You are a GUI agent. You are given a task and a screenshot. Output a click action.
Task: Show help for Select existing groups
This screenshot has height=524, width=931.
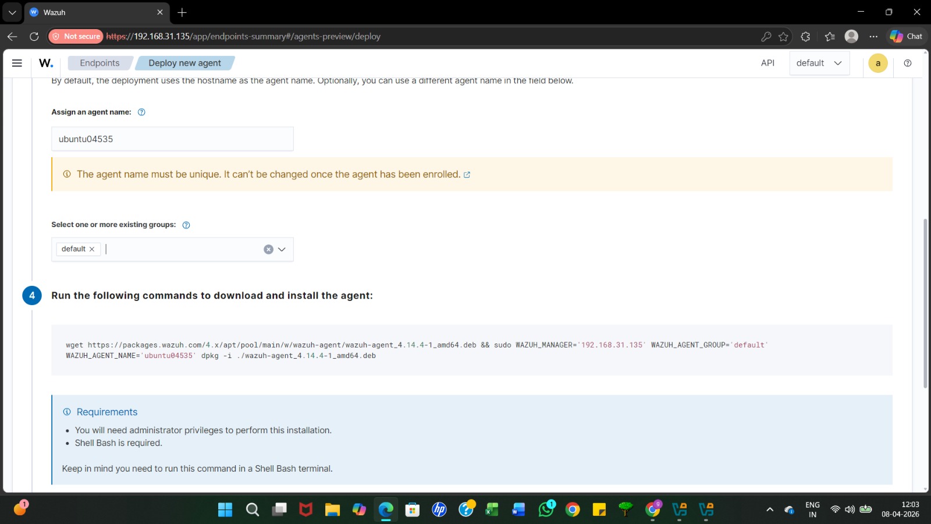pyautogui.click(x=186, y=225)
